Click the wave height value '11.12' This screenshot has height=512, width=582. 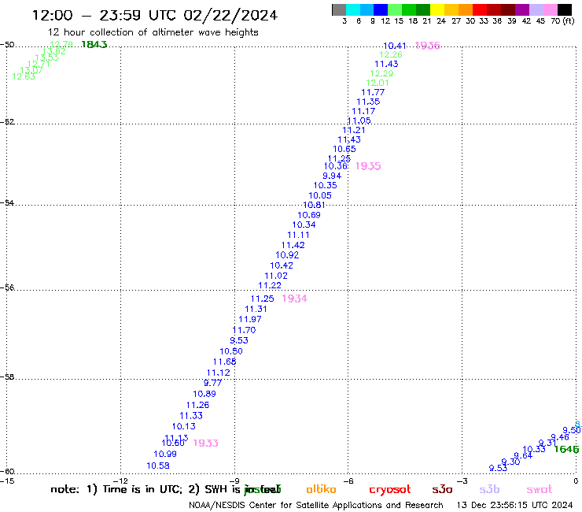click(x=219, y=373)
